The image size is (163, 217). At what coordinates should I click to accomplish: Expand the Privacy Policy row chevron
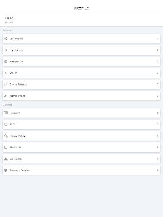pyautogui.click(x=157, y=136)
